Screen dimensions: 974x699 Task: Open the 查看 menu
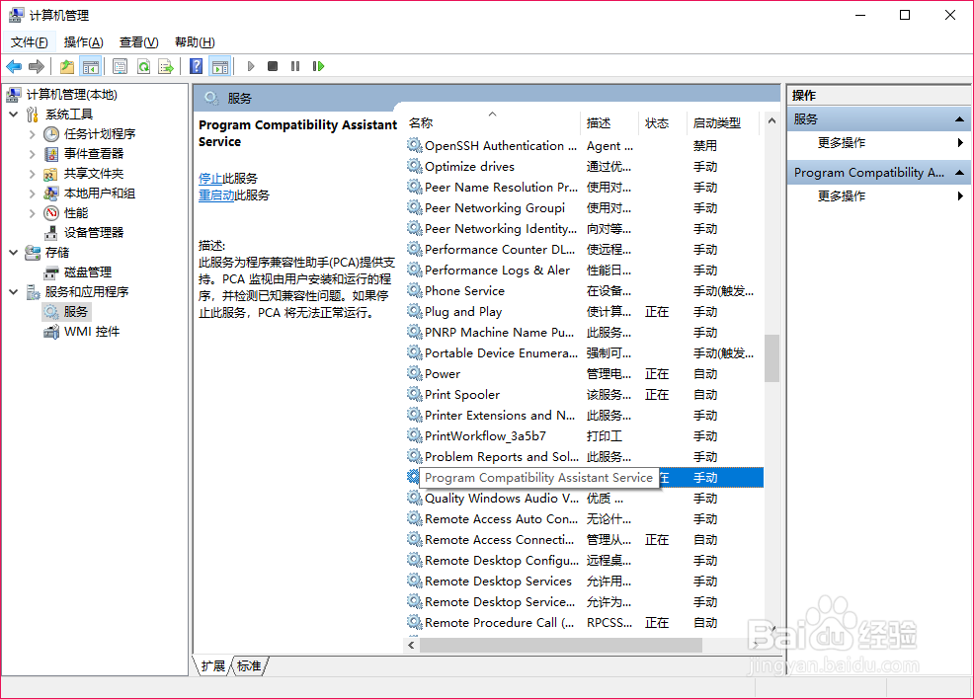point(137,41)
